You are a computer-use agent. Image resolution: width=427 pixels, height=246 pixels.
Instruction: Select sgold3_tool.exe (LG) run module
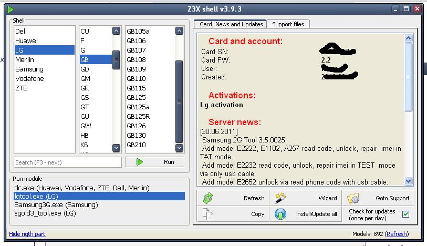coord(99,213)
